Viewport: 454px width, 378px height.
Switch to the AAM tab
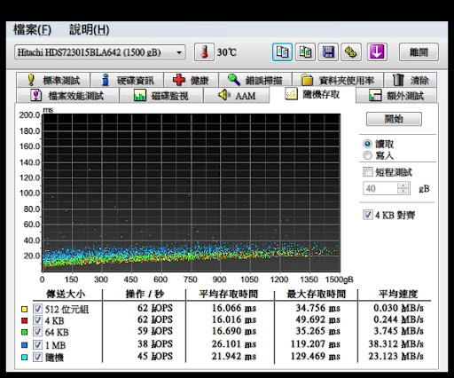237,96
